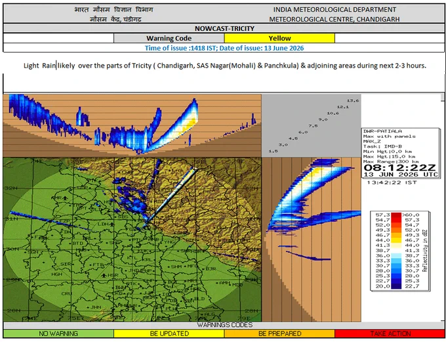Click the 20.0 legend value
Screen dimensions: 446x342
pos(382,286)
